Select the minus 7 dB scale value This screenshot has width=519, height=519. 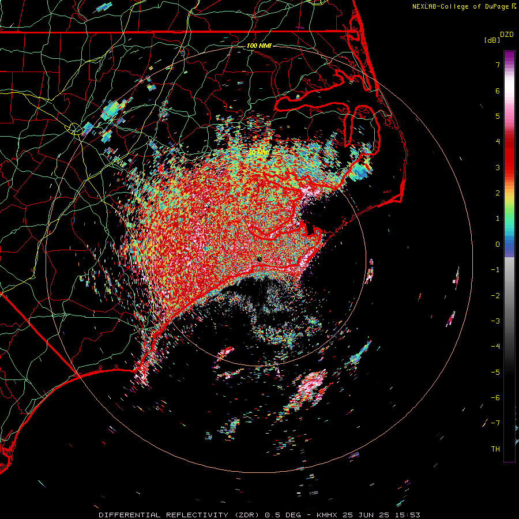495,423
